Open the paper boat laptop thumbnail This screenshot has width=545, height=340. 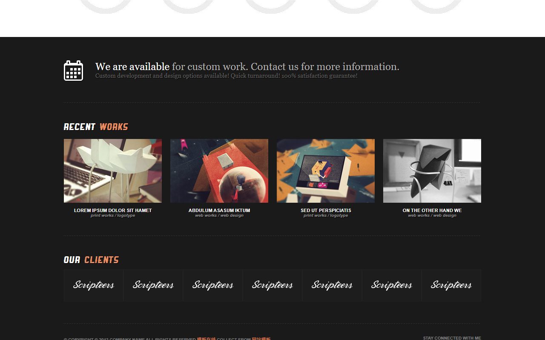113,171
